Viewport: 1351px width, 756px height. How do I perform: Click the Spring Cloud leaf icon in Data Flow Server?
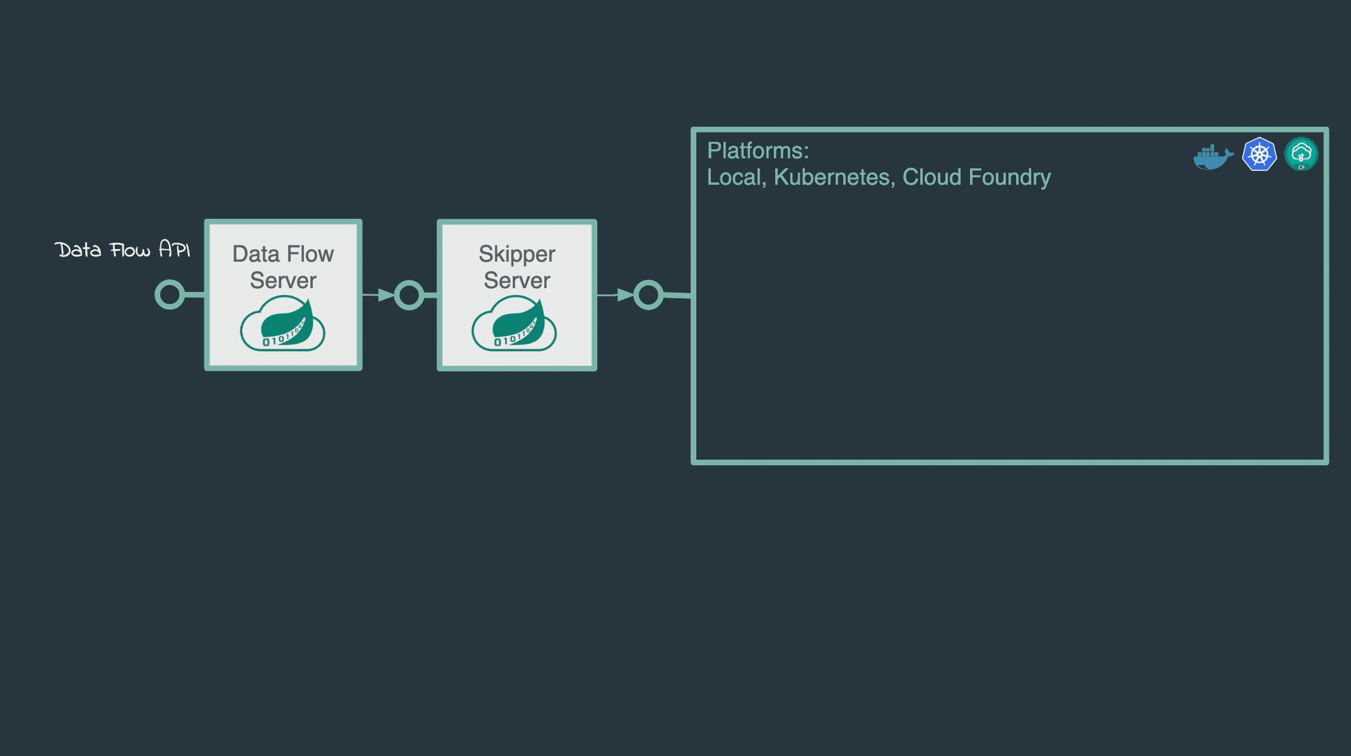284,323
